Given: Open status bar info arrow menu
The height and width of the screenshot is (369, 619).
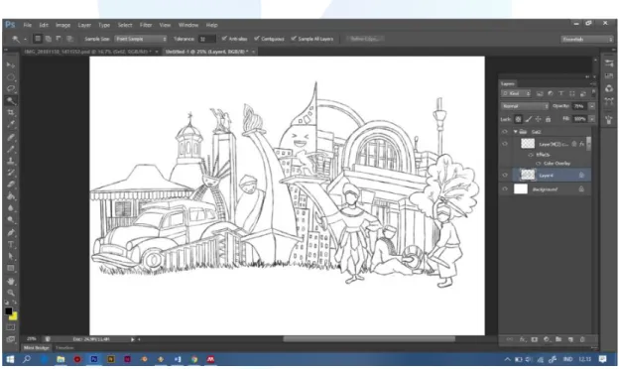Looking at the screenshot, I should pyautogui.click(x=133, y=339).
